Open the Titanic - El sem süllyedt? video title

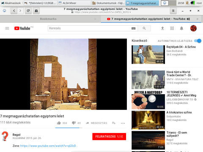[177, 134]
